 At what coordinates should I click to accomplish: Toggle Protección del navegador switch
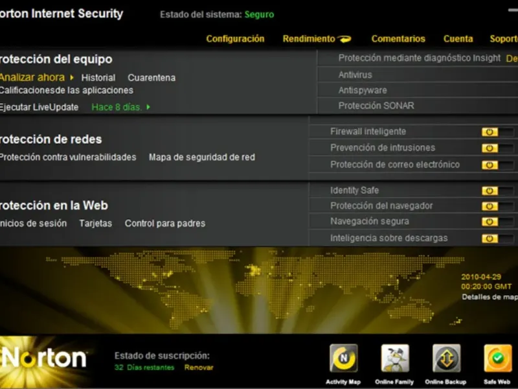coord(497,206)
